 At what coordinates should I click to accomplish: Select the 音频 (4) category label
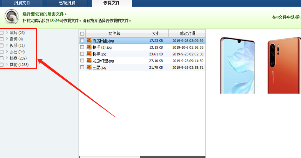[16, 39]
